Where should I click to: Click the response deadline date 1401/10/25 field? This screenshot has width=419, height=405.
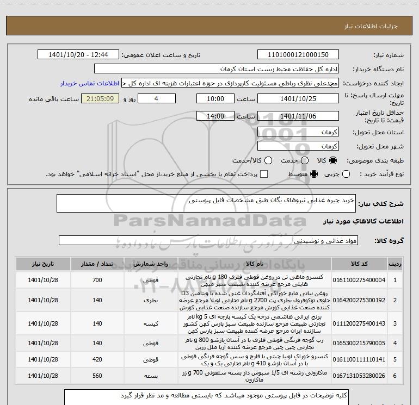click(298, 98)
